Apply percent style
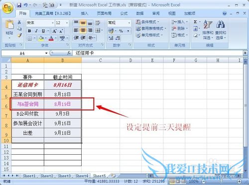 121,31
